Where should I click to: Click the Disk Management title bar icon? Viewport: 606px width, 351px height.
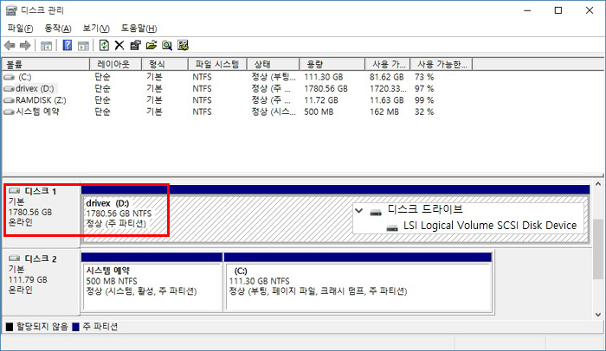pyautogui.click(x=11, y=10)
